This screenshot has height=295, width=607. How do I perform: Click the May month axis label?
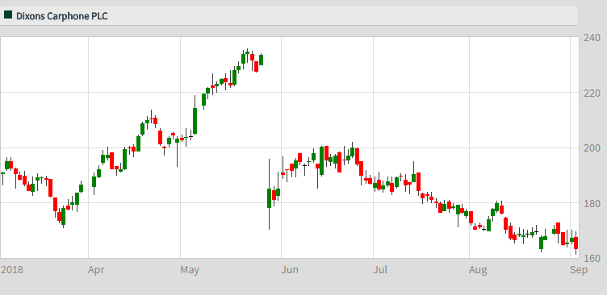190,270
